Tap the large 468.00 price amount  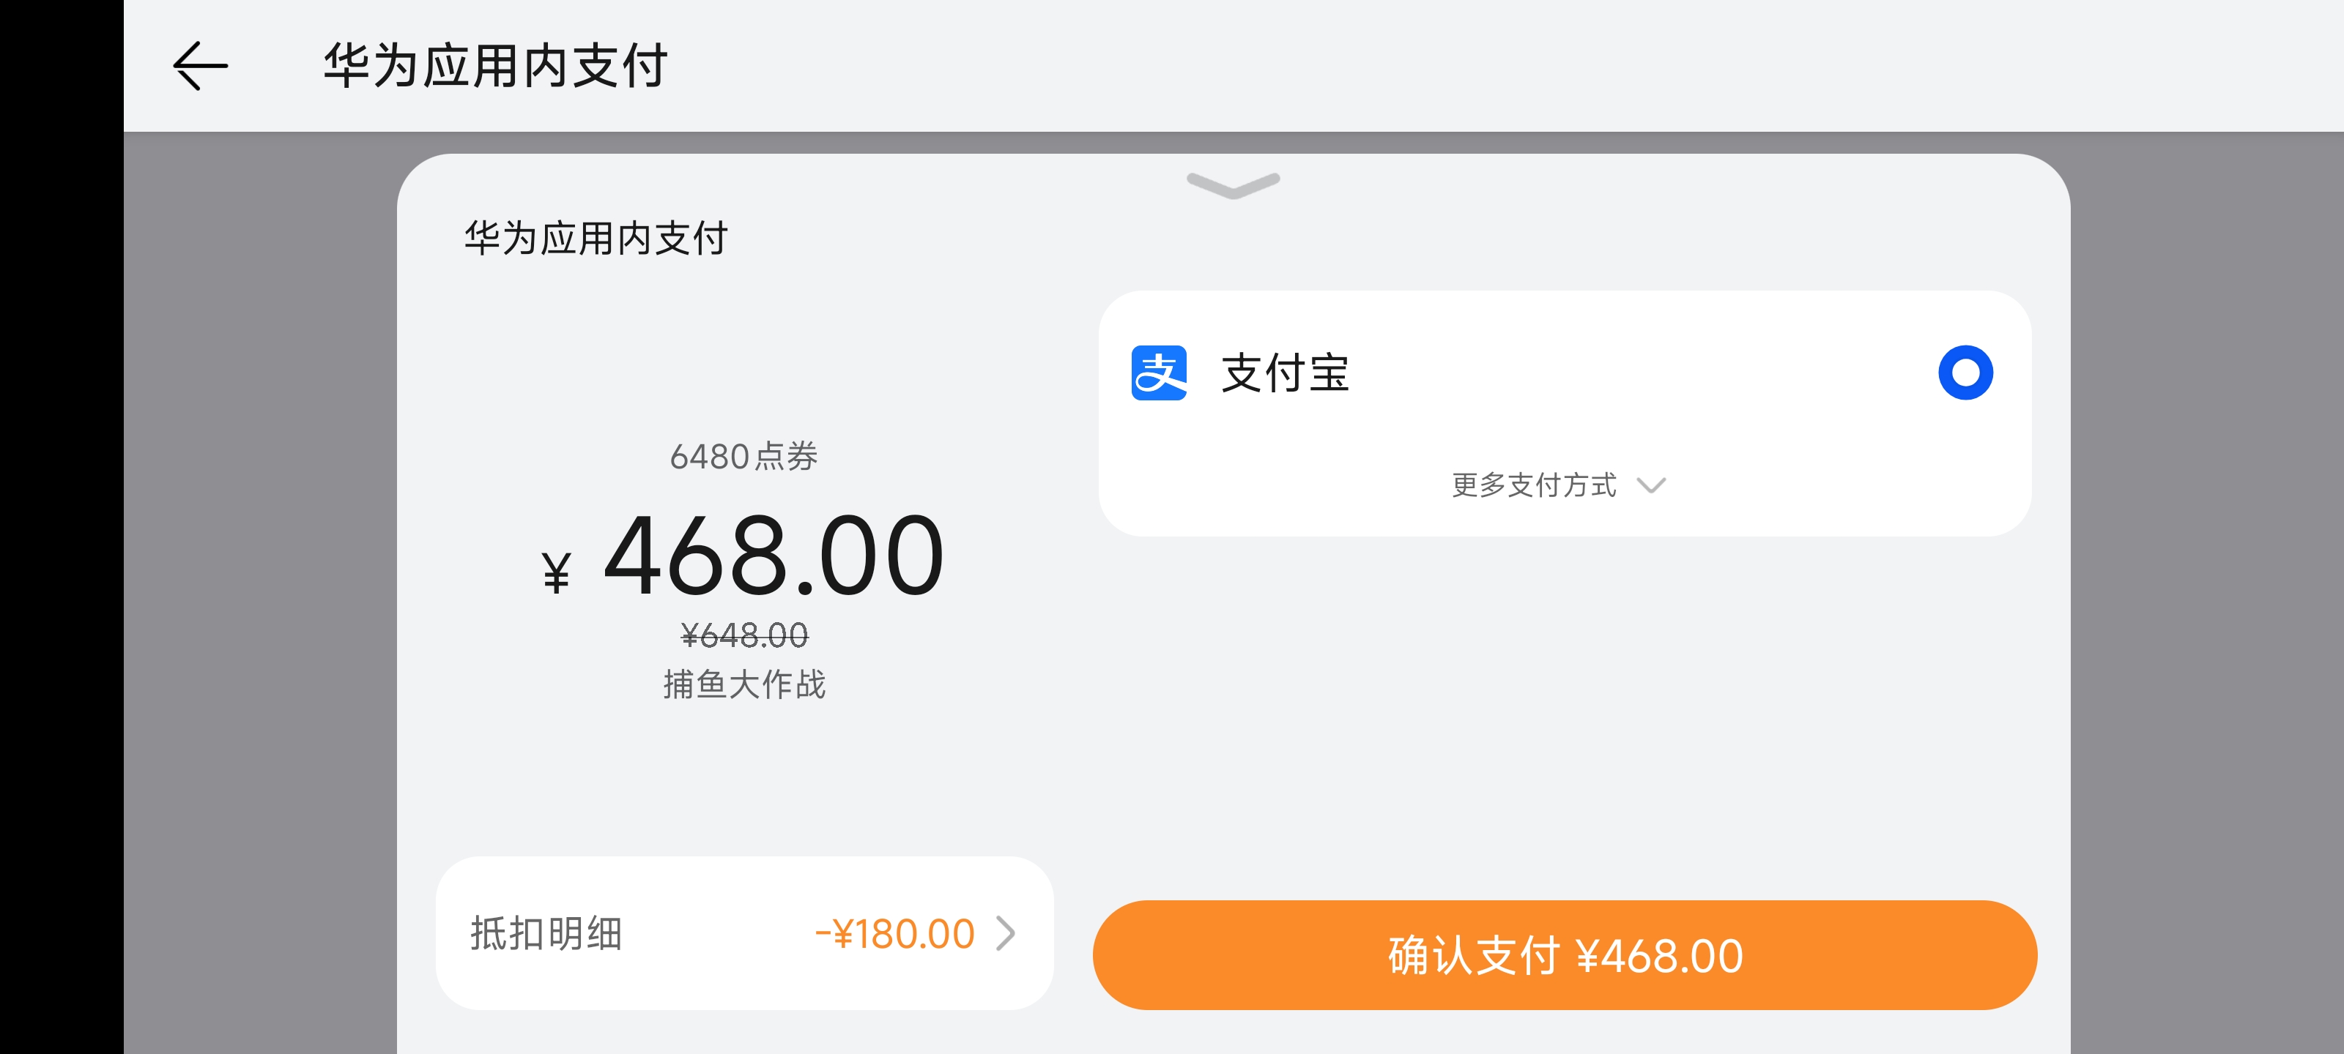[x=774, y=556]
